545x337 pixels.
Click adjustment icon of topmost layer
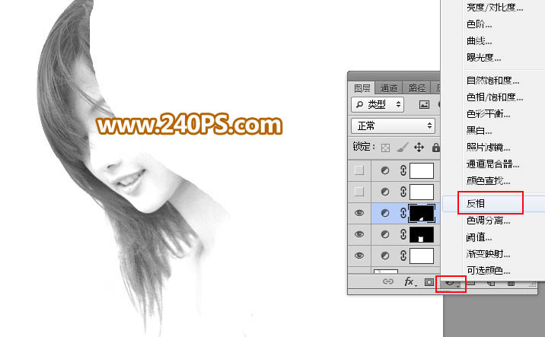point(384,170)
